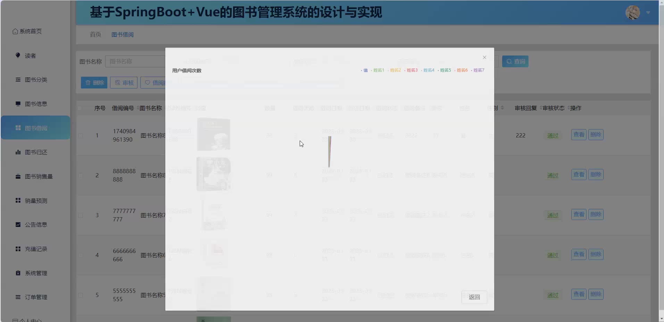Toggle the 值 series in the chart legend
This screenshot has height=322, width=664.
coord(364,70)
